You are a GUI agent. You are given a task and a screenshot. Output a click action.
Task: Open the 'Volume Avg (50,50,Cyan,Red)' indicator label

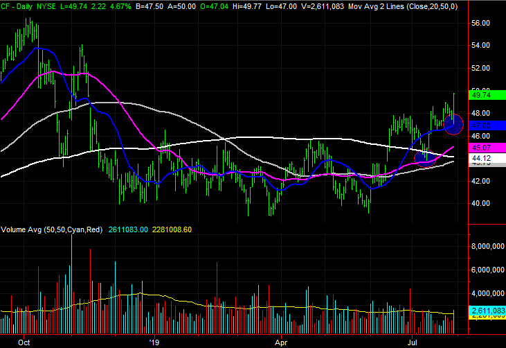pos(52,229)
